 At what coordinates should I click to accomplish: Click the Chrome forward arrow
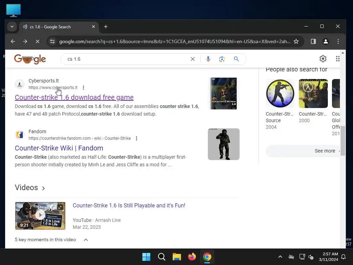[25, 41]
